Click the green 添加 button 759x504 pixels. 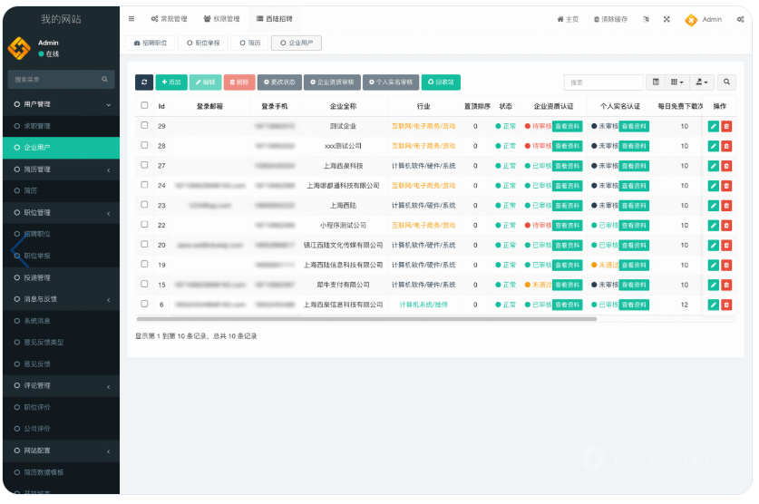[x=171, y=82]
